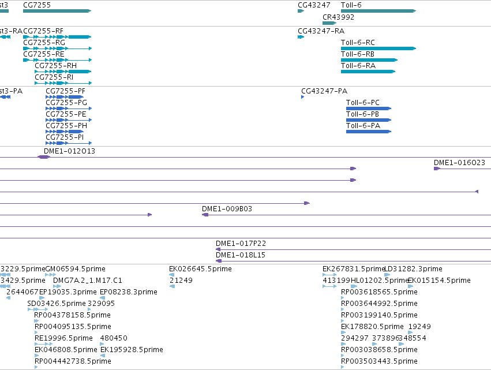Click the Toll-6 gene feature
The width and height of the screenshot is (491, 370).
click(378, 11)
